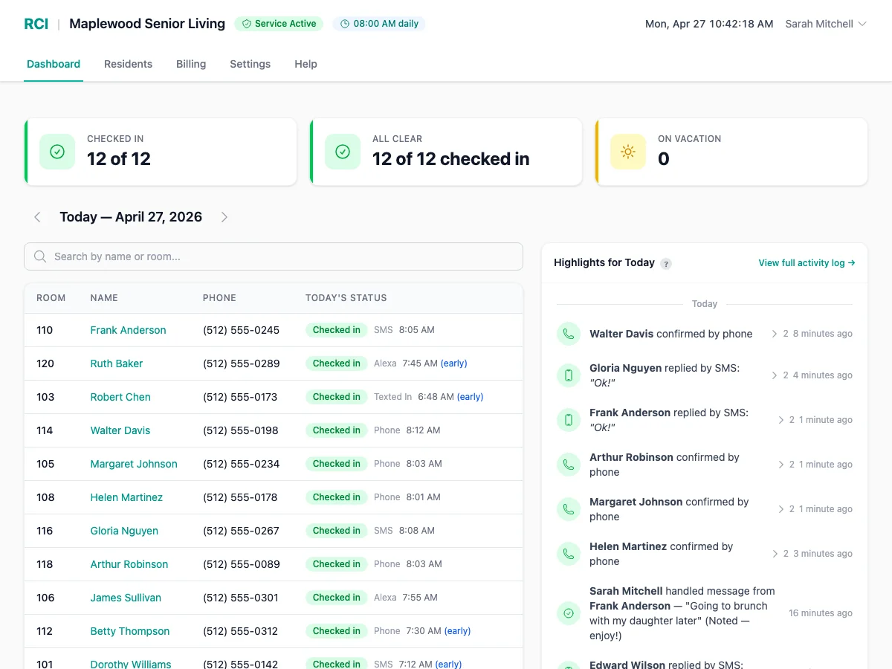Click the All Clear card check icon

(343, 152)
